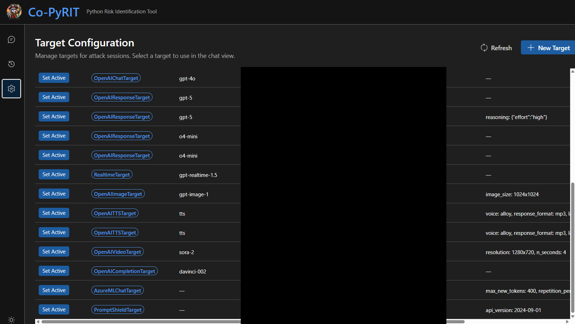Screen dimensions: 575x324
Task: Click the reasoning effort high parameter text
Action: coord(516,117)
